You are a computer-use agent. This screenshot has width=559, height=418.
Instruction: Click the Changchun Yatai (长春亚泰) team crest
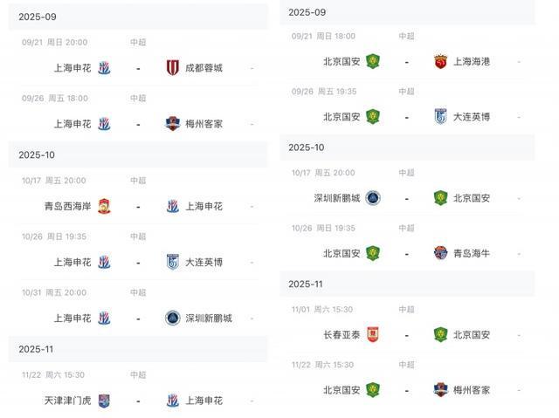coord(373,334)
